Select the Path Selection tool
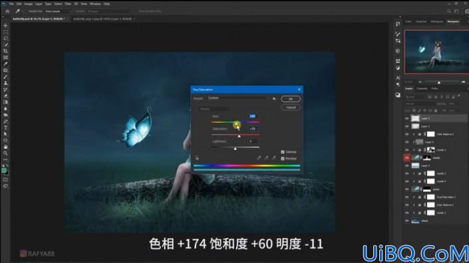The width and height of the screenshot is (469, 263). (5, 134)
